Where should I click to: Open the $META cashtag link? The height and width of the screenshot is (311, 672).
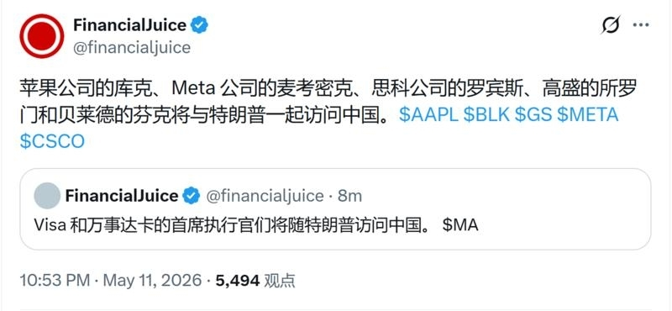pyautogui.click(x=587, y=115)
